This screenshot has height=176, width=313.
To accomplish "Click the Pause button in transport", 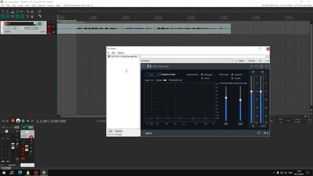I will click(x=32, y=121).
